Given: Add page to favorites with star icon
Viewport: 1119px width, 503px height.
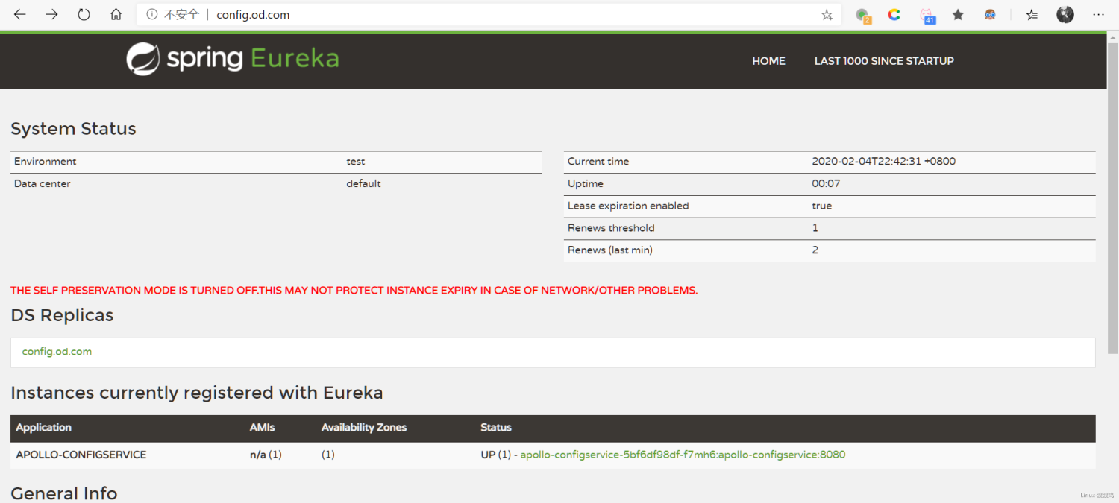Looking at the screenshot, I should (x=827, y=15).
